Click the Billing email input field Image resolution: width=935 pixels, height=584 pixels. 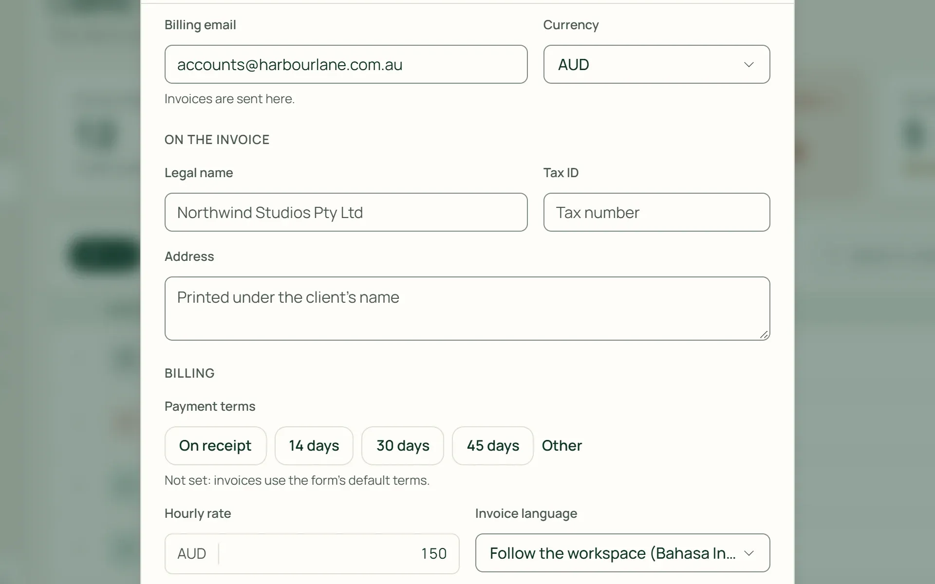pos(346,64)
